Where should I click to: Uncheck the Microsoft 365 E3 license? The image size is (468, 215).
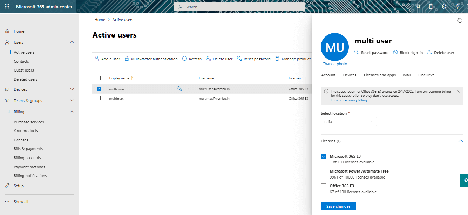[324, 156]
